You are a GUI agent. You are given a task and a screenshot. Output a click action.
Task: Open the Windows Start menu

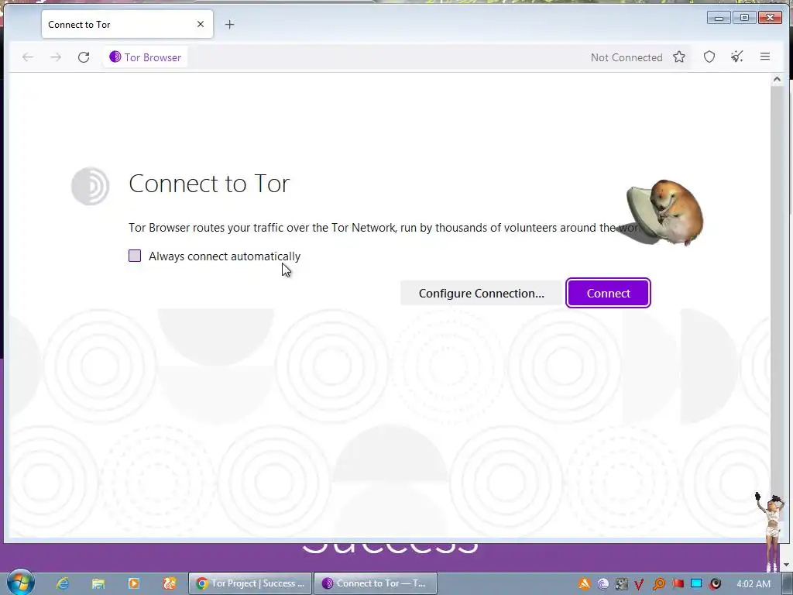(x=21, y=583)
